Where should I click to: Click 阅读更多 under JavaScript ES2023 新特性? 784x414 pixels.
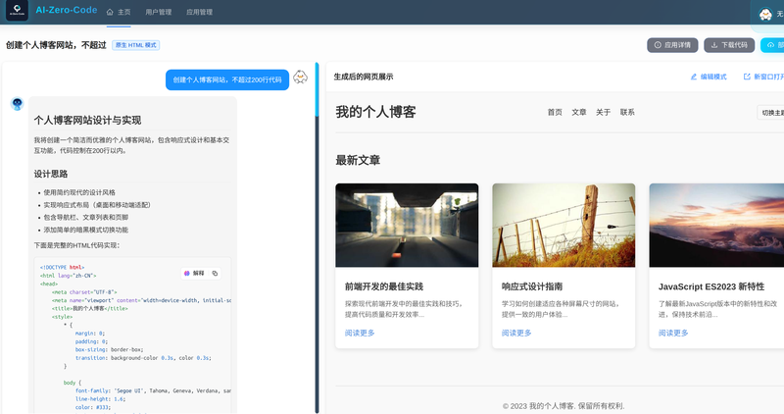(673, 333)
